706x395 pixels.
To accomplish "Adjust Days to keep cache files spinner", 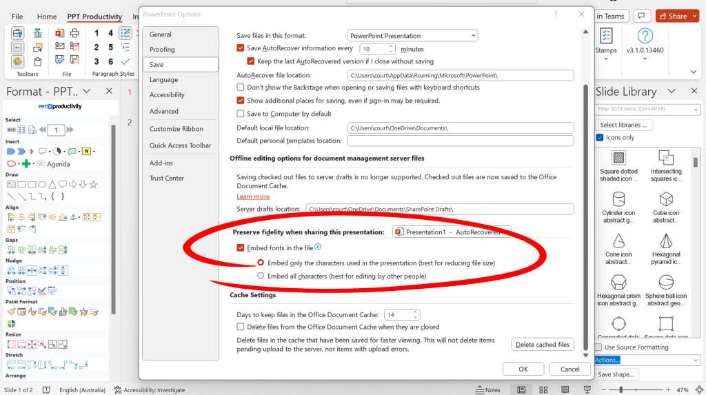I will click(415, 314).
